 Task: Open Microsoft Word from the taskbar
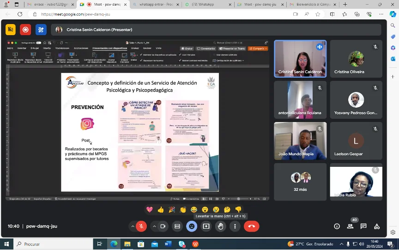point(168,244)
